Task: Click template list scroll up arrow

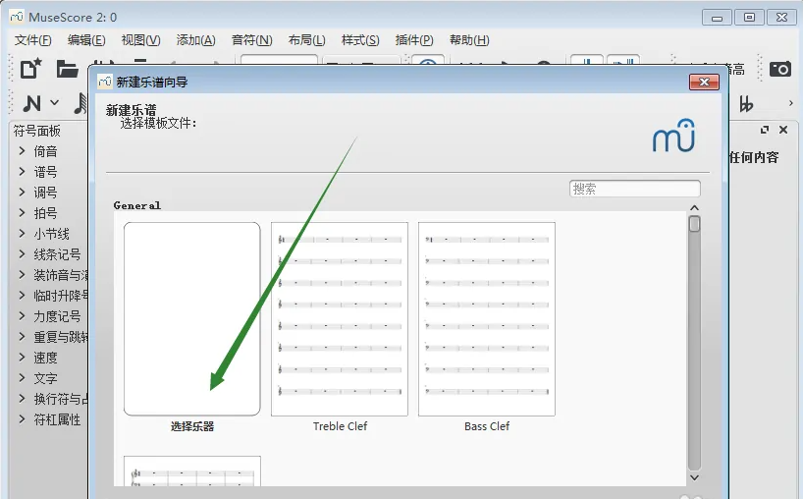Action: (x=694, y=207)
